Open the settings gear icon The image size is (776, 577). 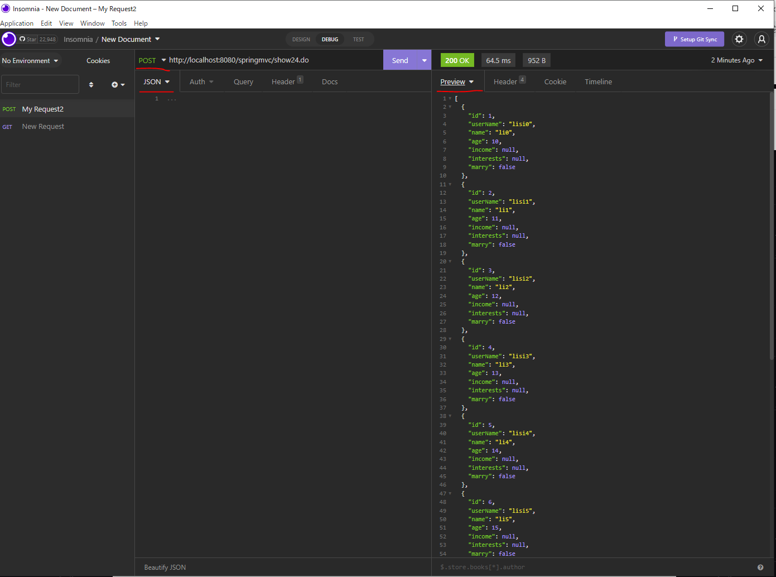coord(739,39)
